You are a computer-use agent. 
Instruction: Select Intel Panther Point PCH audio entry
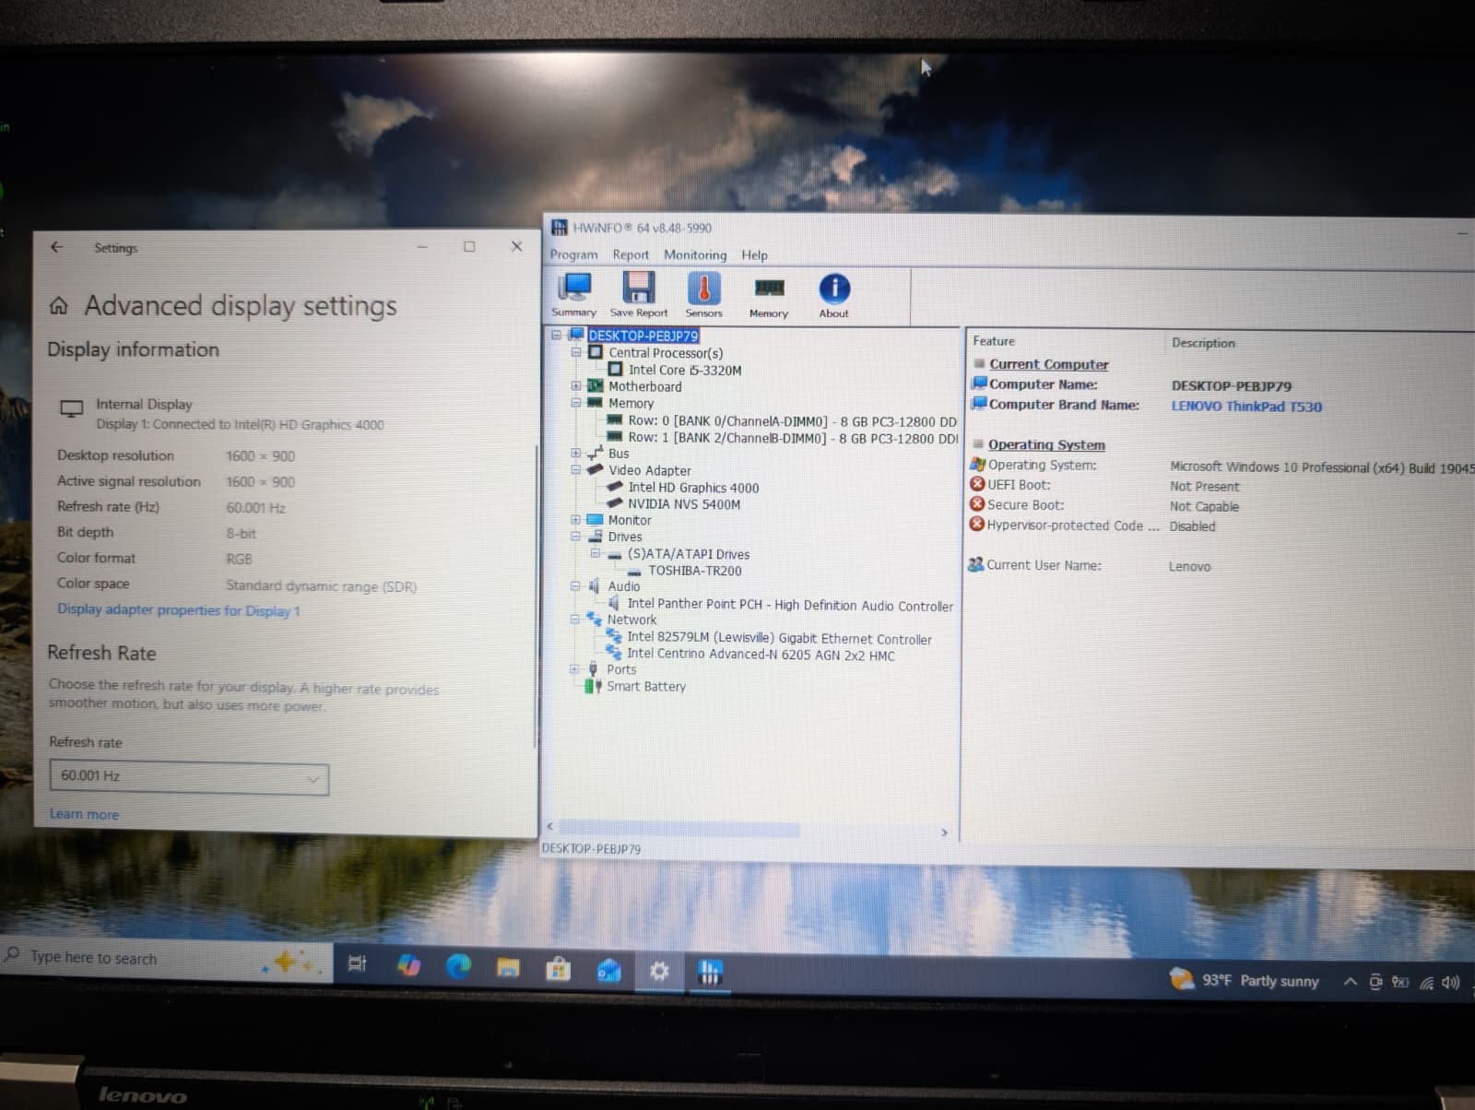point(790,605)
